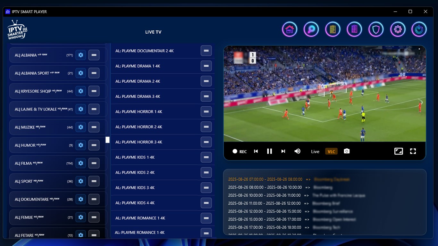The width and height of the screenshot is (438, 246).
Task: Click the category list scrollbar thumb
Action: [x=107, y=140]
